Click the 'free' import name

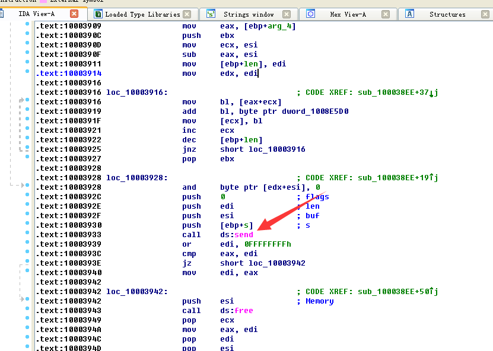[244, 311]
